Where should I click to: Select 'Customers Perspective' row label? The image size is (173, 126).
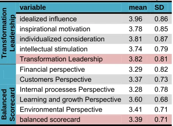(x=55, y=79)
